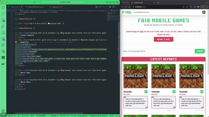Click the master branch in status bar
The image size is (209, 117).
click(x=10, y=116)
